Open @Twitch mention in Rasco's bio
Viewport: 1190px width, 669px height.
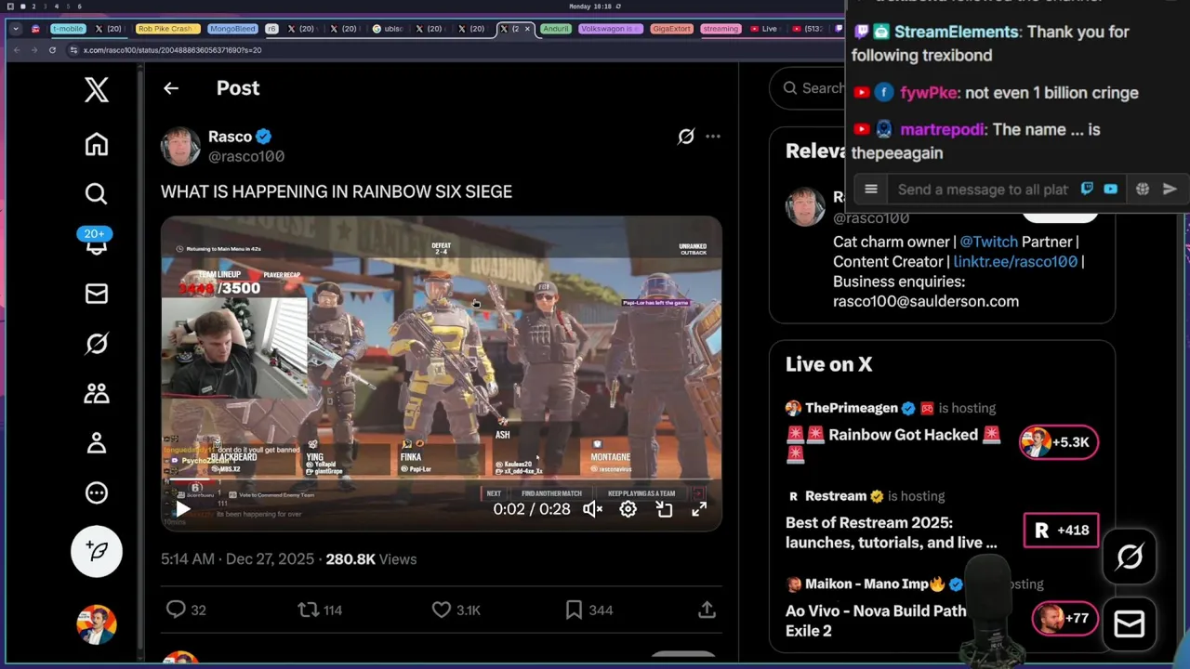(x=988, y=242)
